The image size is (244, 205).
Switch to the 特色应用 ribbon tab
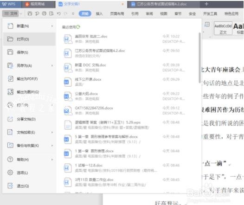[231, 14]
